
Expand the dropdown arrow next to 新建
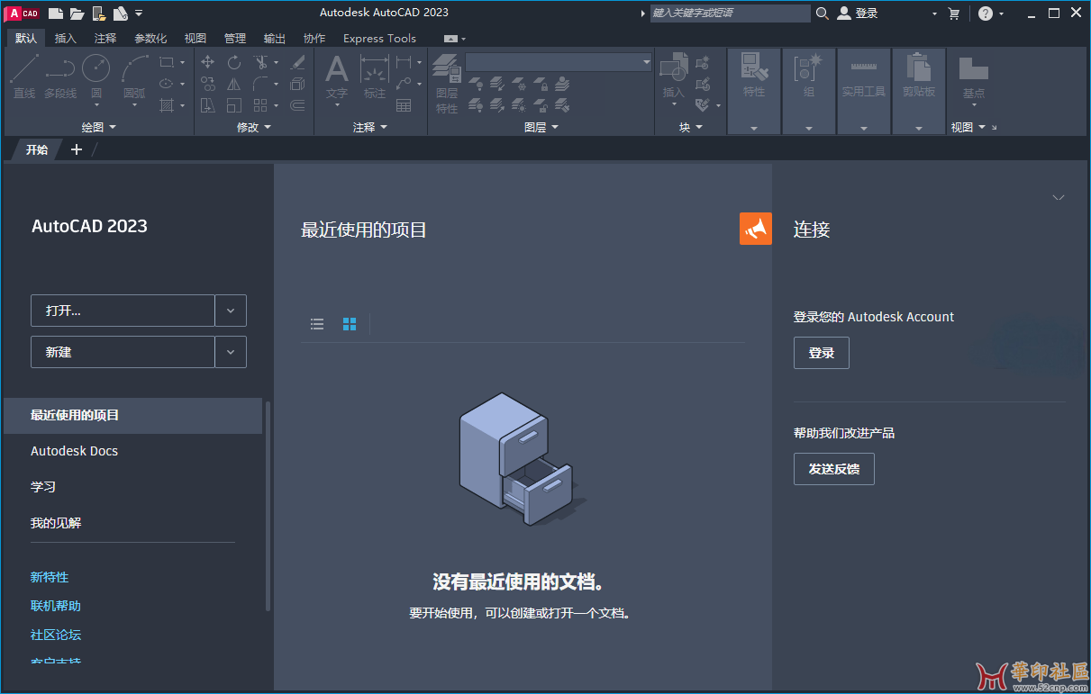(231, 352)
